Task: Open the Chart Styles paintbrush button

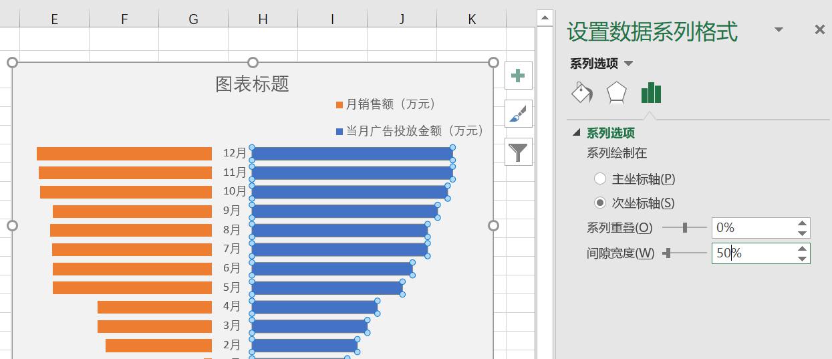Action: [x=518, y=114]
